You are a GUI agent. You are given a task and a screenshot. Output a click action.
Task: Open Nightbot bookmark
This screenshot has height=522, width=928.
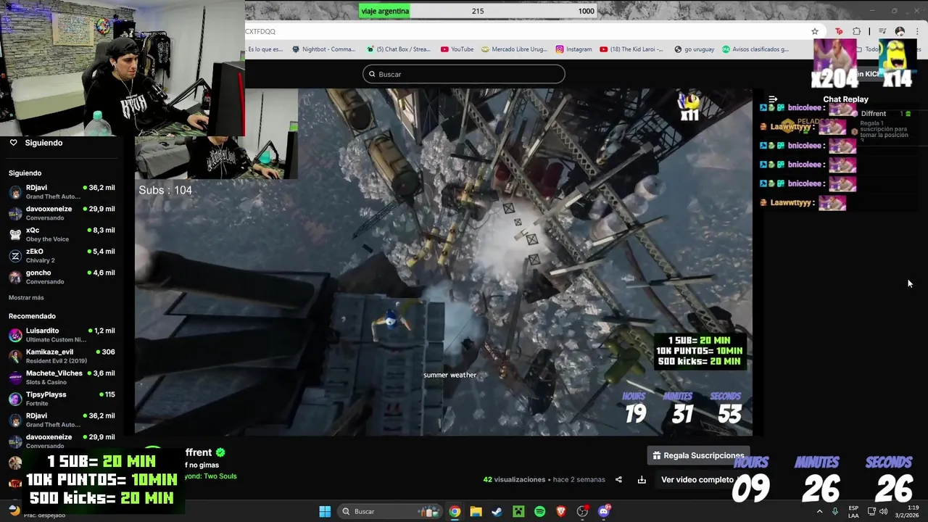point(323,49)
